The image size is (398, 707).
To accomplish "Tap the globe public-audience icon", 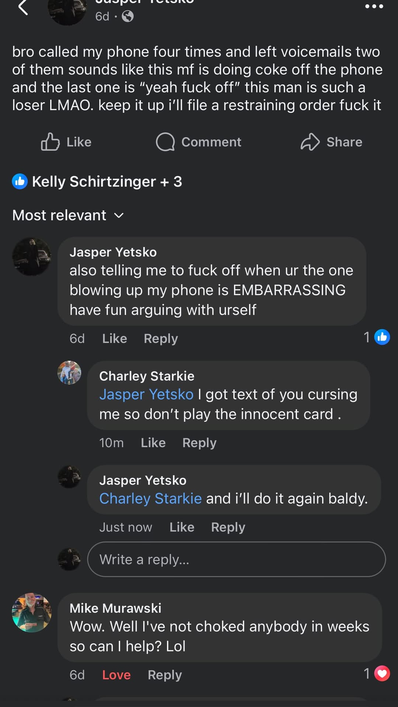I will click(128, 16).
